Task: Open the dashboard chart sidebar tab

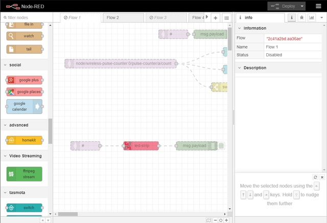Action: click(x=311, y=17)
